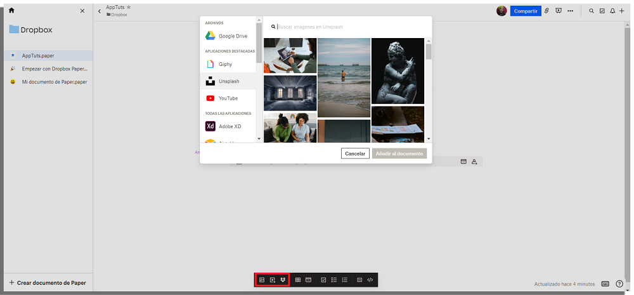Screen dimensions: 634x295
Task: Select the dark room windows photo thumbnail
Action: pyautogui.click(x=290, y=93)
